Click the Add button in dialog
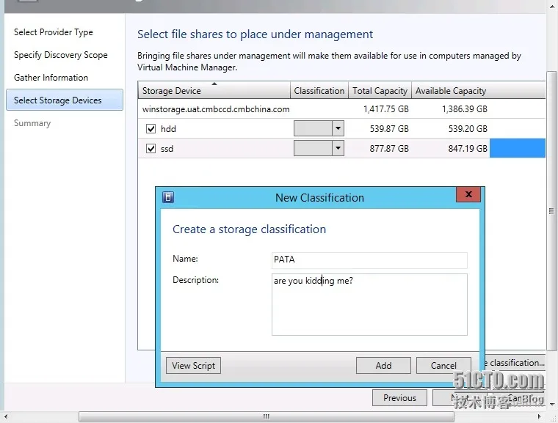This screenshot has height=423, width=558. click(383, 365)
